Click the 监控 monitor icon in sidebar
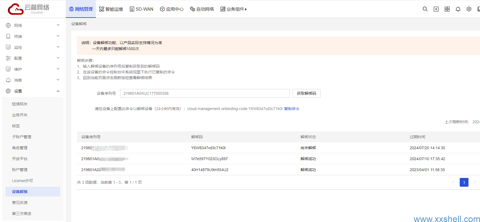Viewport: 480px width, 222px height. click(8, 47)
